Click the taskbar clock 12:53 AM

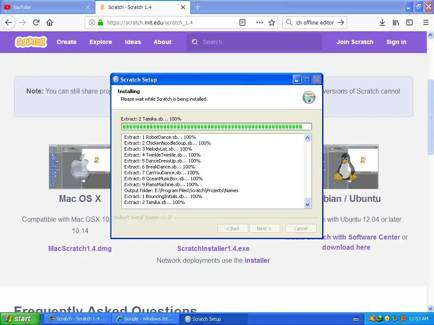coord(418,319)
